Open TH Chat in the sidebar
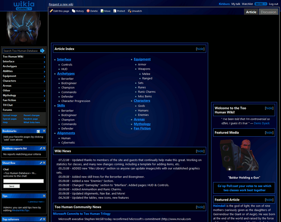The width and height of the screenshot is (281, 222). point(8,105)
